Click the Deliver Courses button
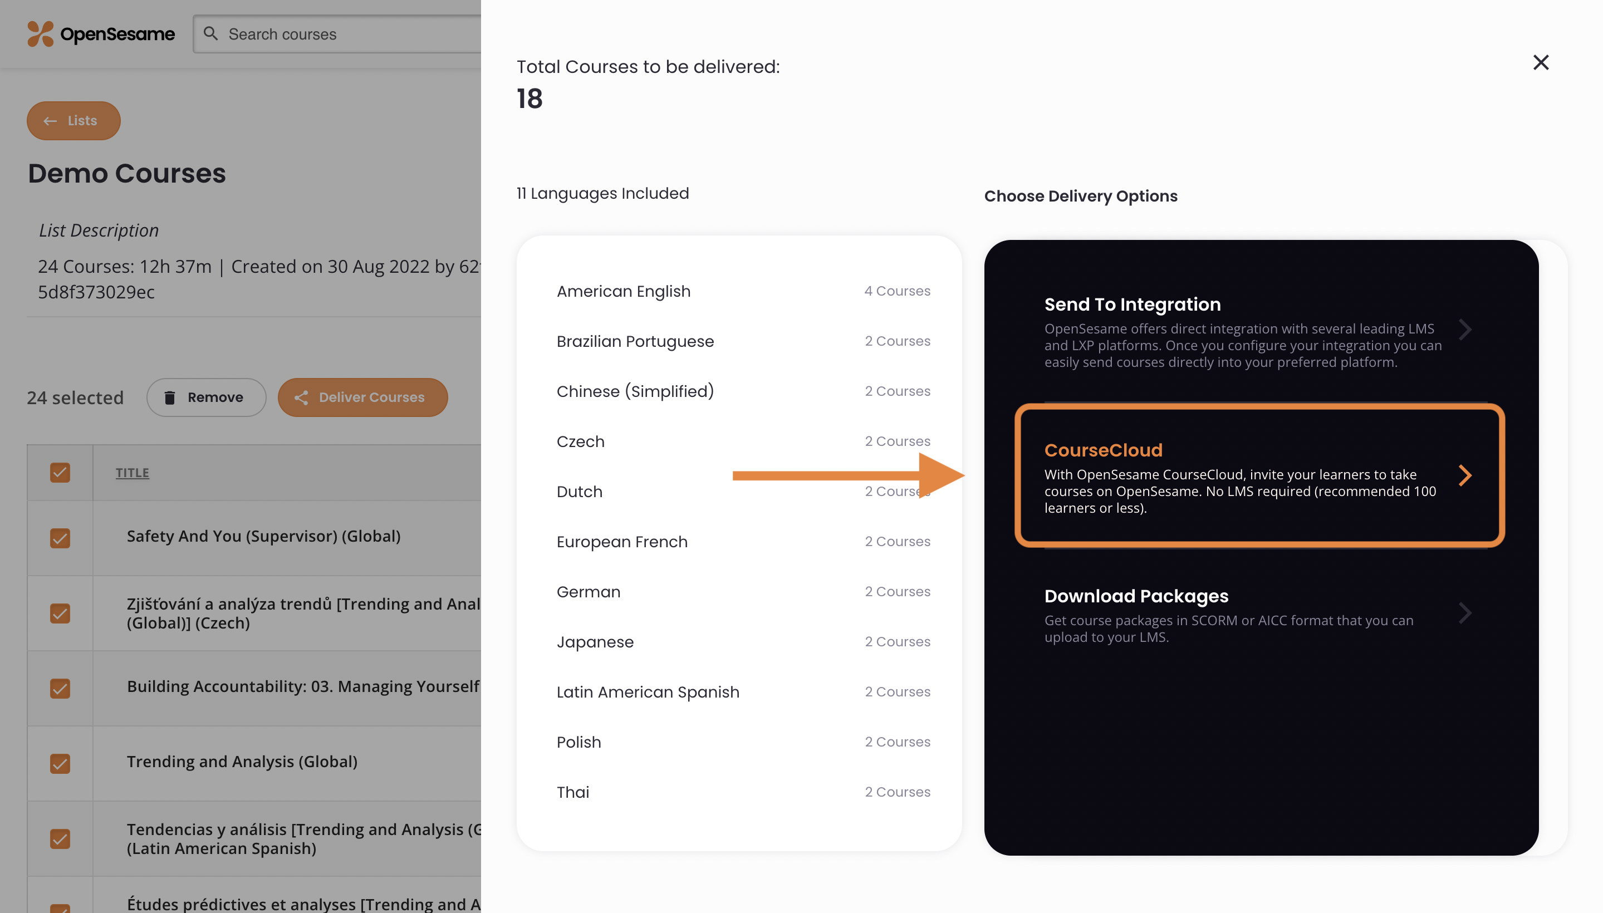This screenshot has height=913, width=1603. [362, 397]
